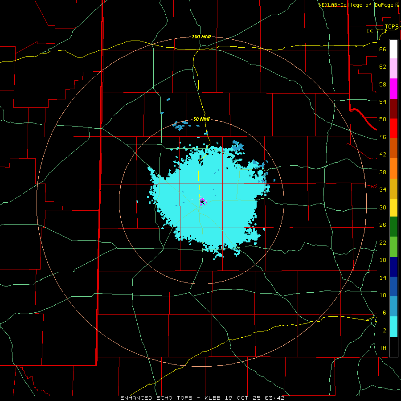Viewport: 401px width, 401px height.
Task: Click the light green 26 kft swatch
Action: click(x=393, y=247)
